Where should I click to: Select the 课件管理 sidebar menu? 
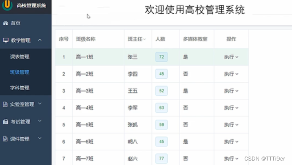[20, 139]
